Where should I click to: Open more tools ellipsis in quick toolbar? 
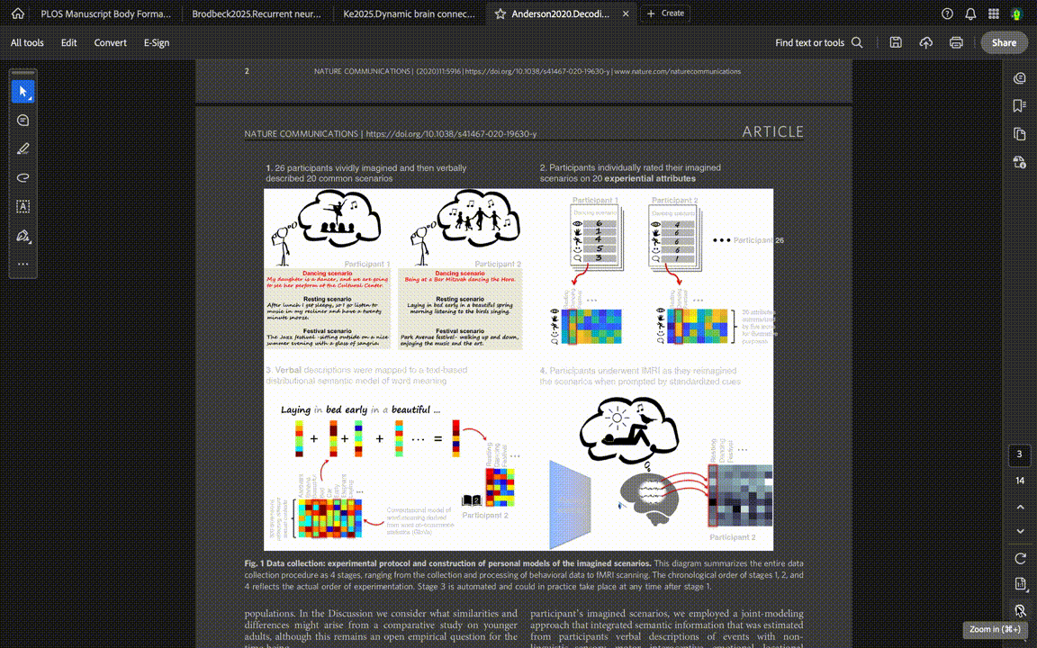(23, 264)
